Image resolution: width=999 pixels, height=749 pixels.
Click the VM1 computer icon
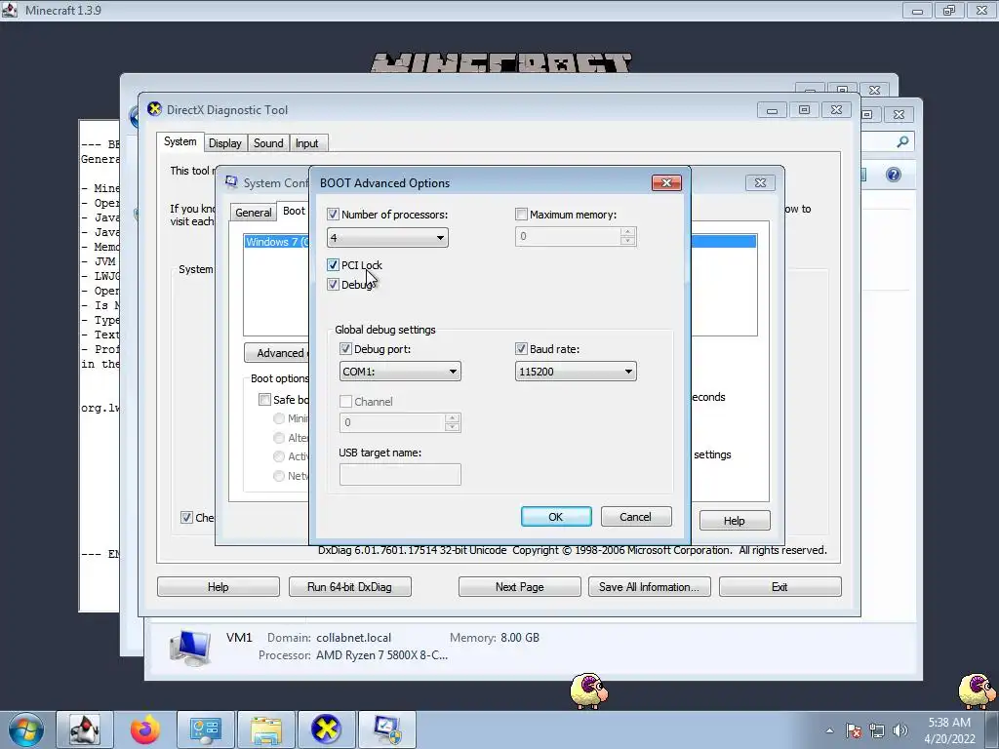tap(190, 648)
